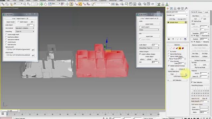Click smoothing group 17 button
Viewport: 212px width, 119px height.
[192, 93]
